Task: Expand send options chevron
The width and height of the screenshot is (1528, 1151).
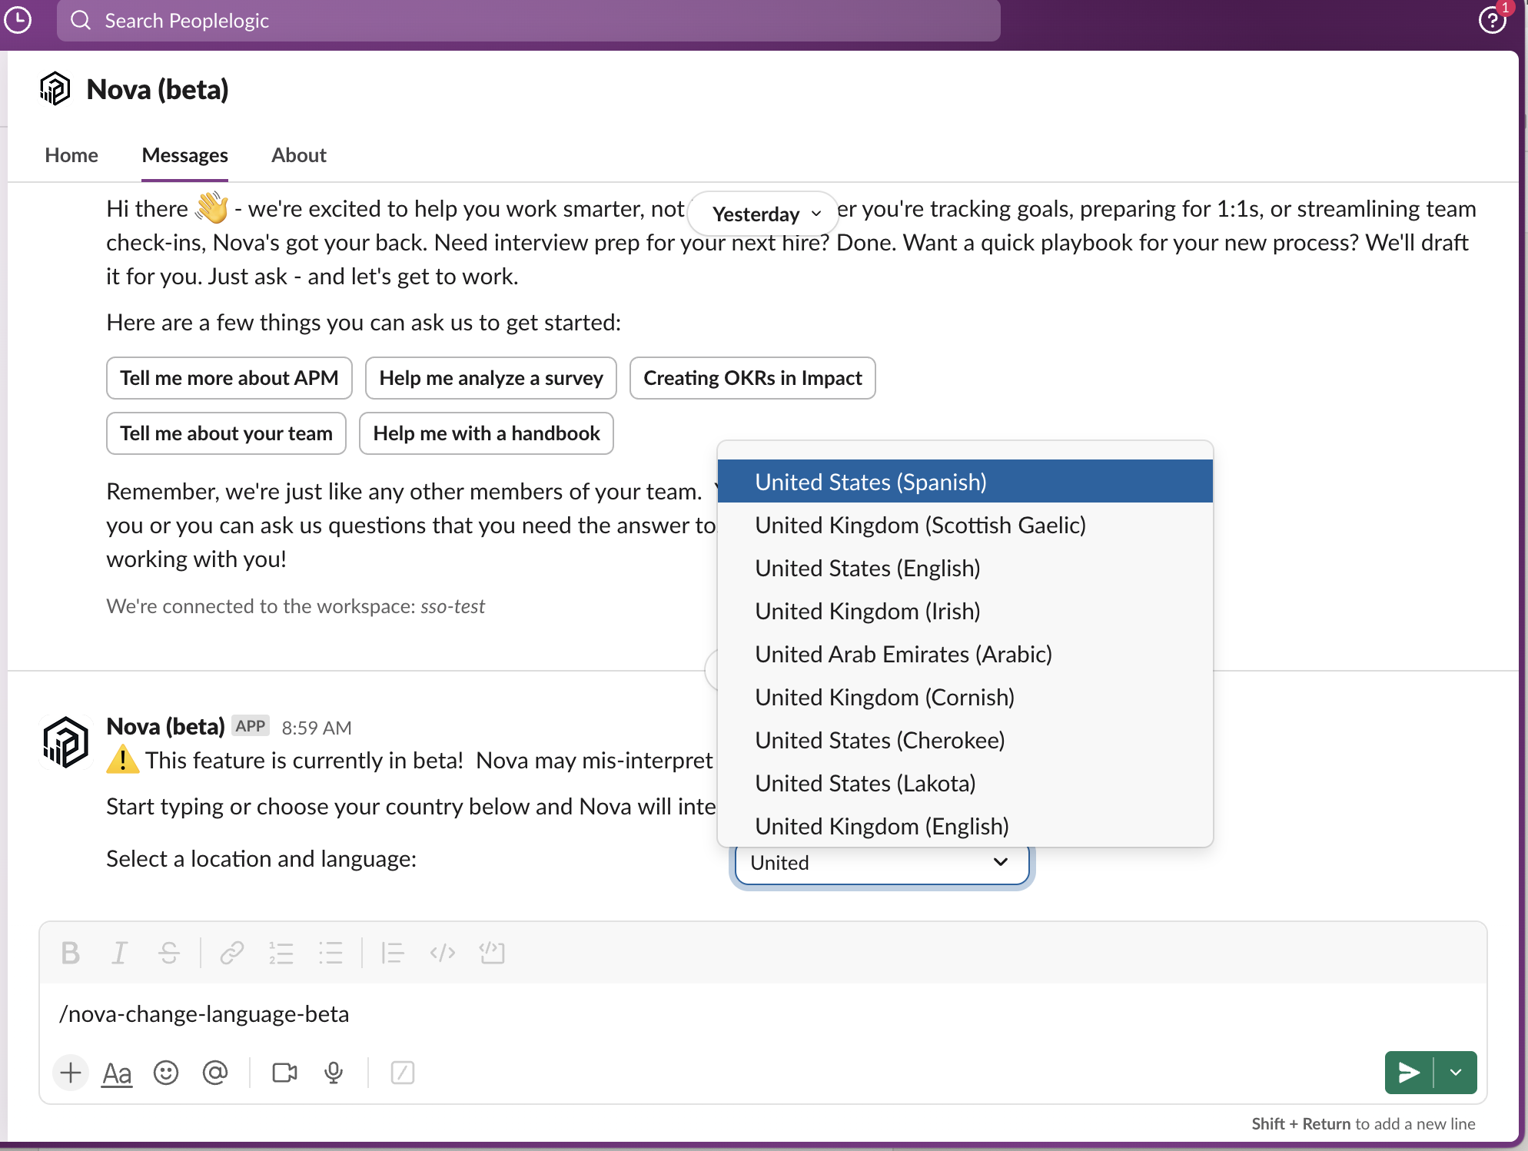Action: pyautogui.click(x=1456, y=1073)
